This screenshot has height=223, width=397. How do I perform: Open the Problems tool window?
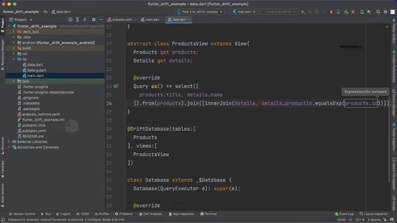123,214
